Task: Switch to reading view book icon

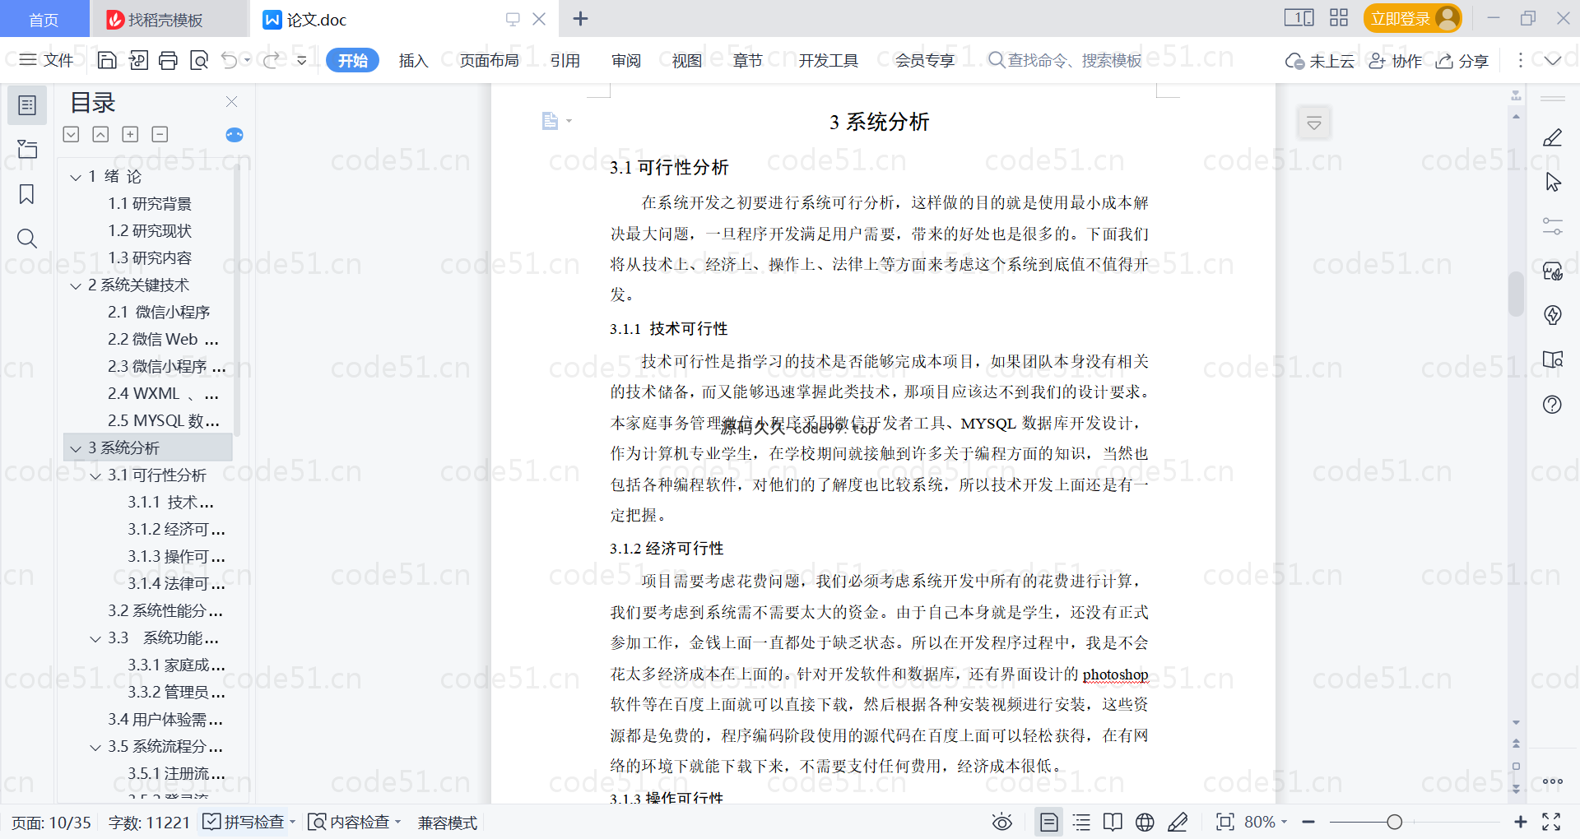Action: [1113, 822]
